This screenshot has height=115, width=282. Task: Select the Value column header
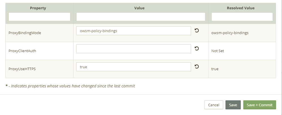139,8
